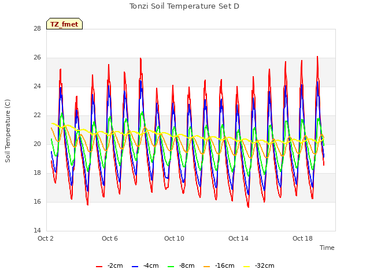Click the 16 y-axis tick label
This screenshot has width=370, height=277.
[x=37, y=201]
